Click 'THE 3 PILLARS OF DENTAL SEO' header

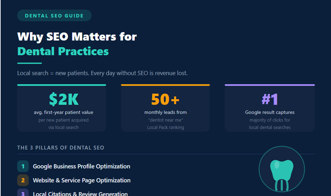pos(61,147)
